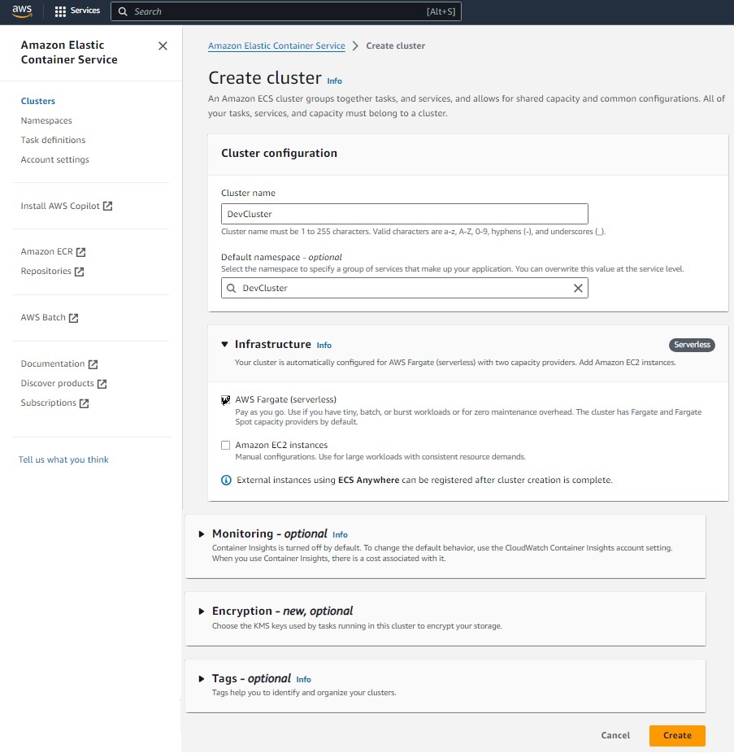This screenshot has height=753, width=734.
Task: Click the Amazon Elastic Container Service breadcrumb
Action: pyautogui.click(x=276, y=46)
